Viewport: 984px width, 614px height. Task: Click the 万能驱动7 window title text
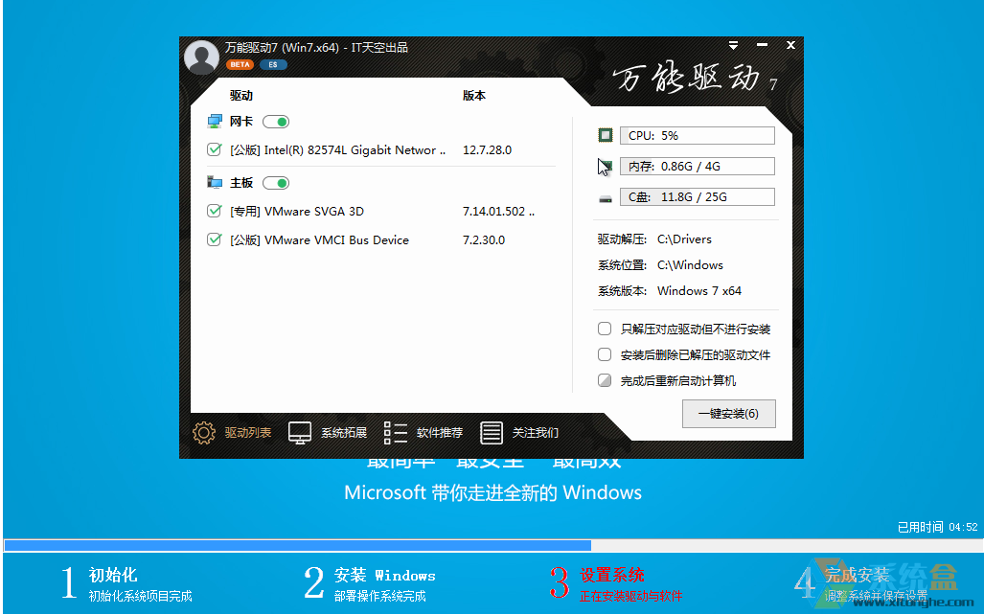point(316,47)
